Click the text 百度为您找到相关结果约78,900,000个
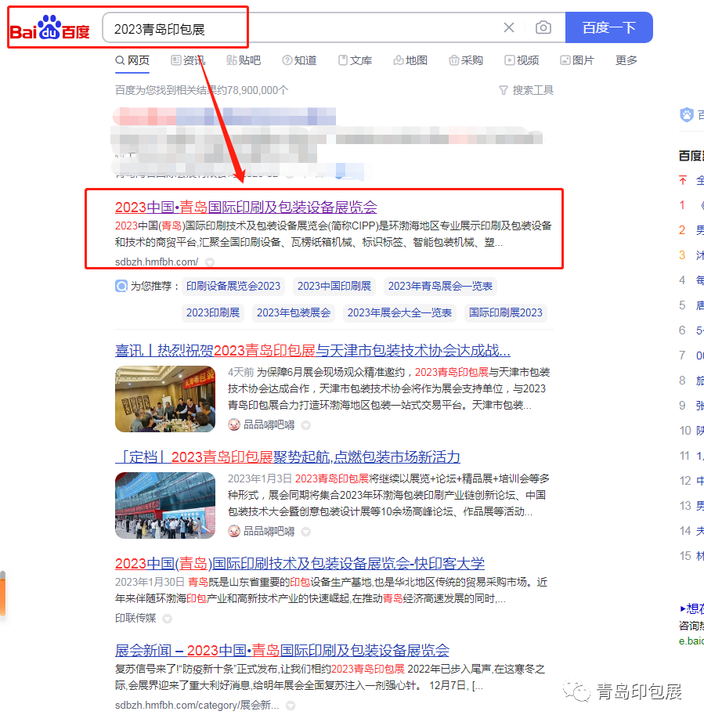The image size is (704, 722). pyautogui.click(x=202, y=90)
